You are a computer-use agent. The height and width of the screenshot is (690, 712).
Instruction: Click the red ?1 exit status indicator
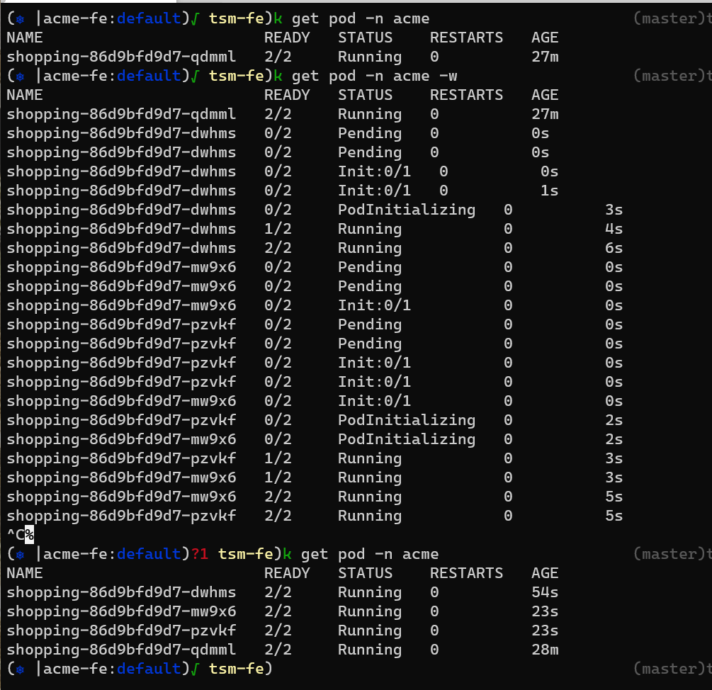coord(200,554)
